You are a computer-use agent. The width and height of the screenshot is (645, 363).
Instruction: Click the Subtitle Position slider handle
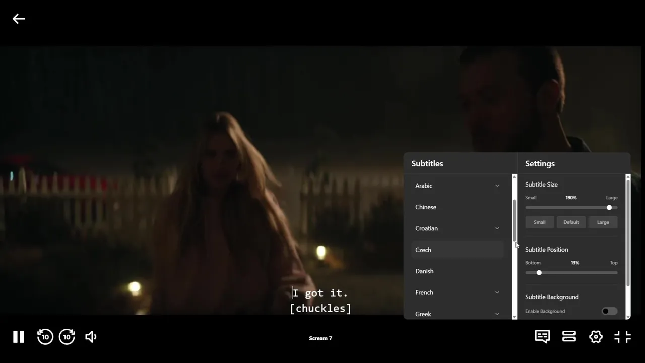click(539, 273)
